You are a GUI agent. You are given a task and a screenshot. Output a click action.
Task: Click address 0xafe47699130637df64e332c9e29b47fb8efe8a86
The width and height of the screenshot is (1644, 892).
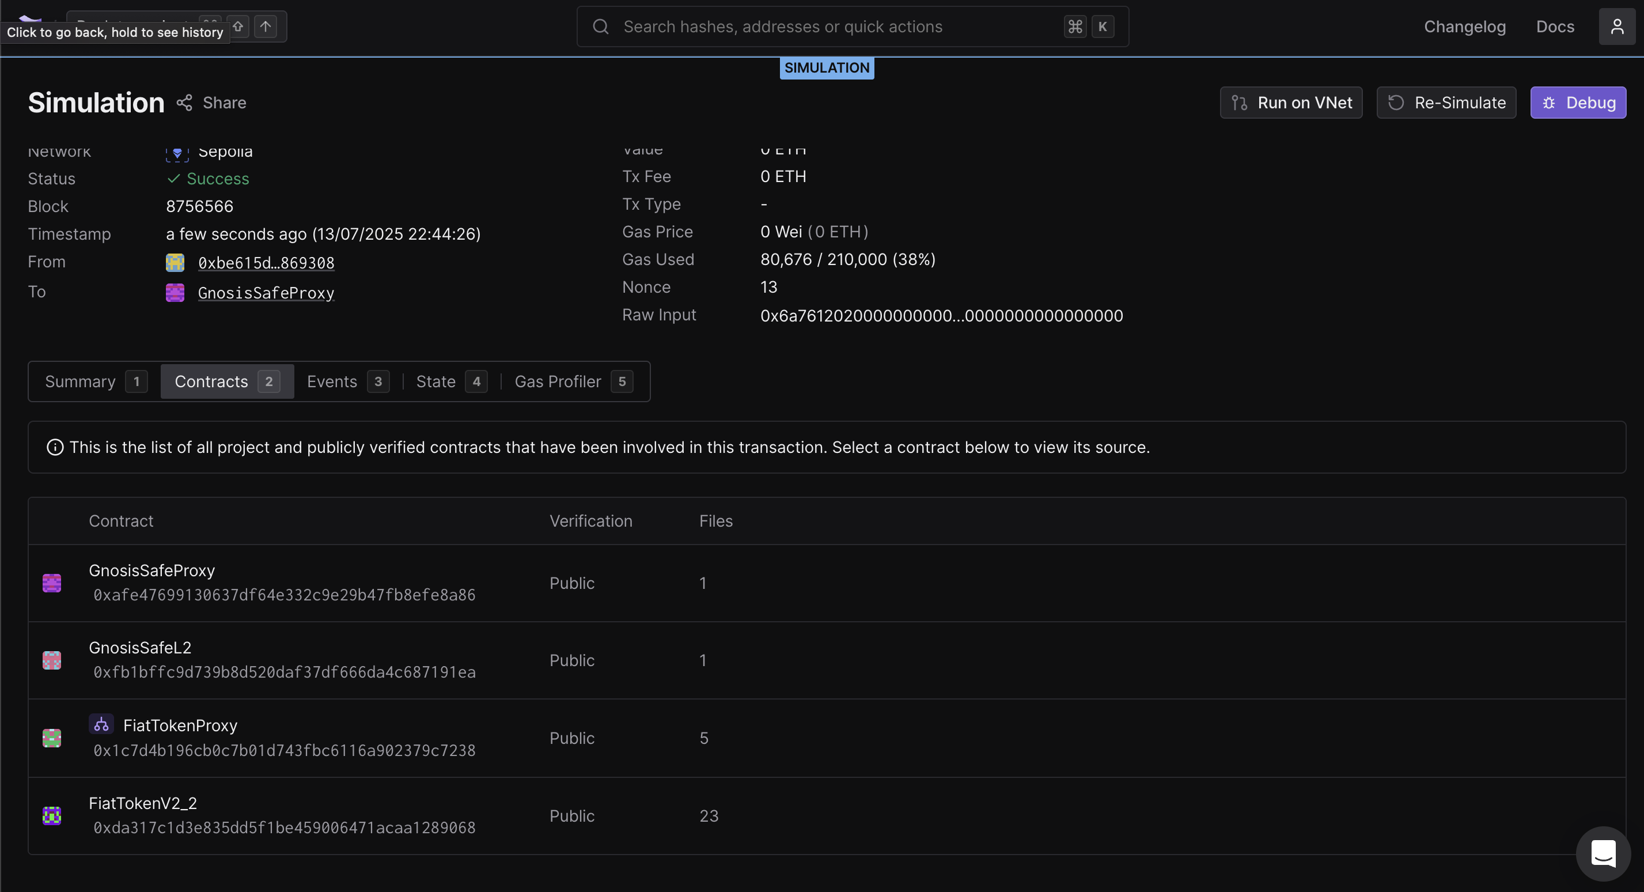click(x=285, y=595)
